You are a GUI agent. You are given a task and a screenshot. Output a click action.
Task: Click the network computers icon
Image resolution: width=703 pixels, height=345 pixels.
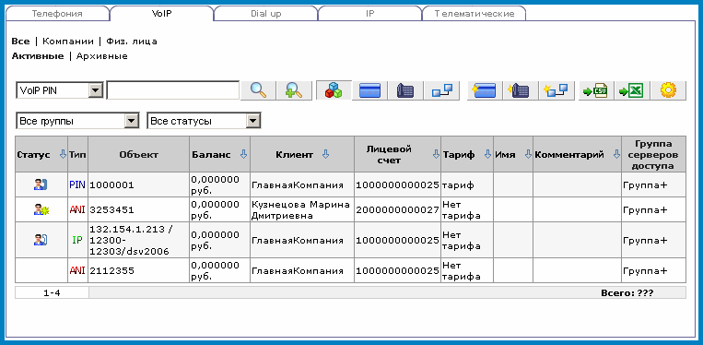click(441, 90)
